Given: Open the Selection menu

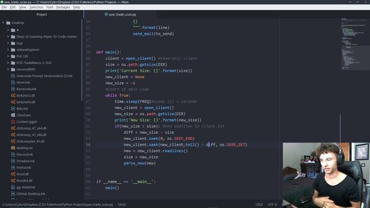Looking at the screenshot, I should (x=36, y=8).
